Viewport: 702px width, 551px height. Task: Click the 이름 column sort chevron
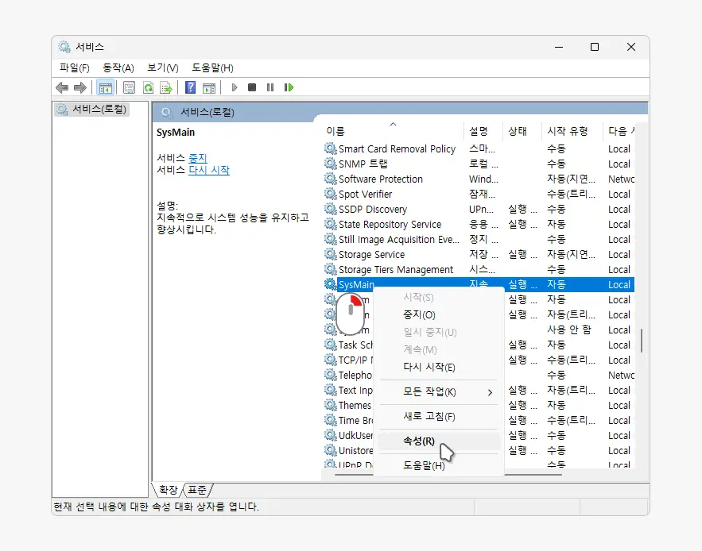[393, 125]
